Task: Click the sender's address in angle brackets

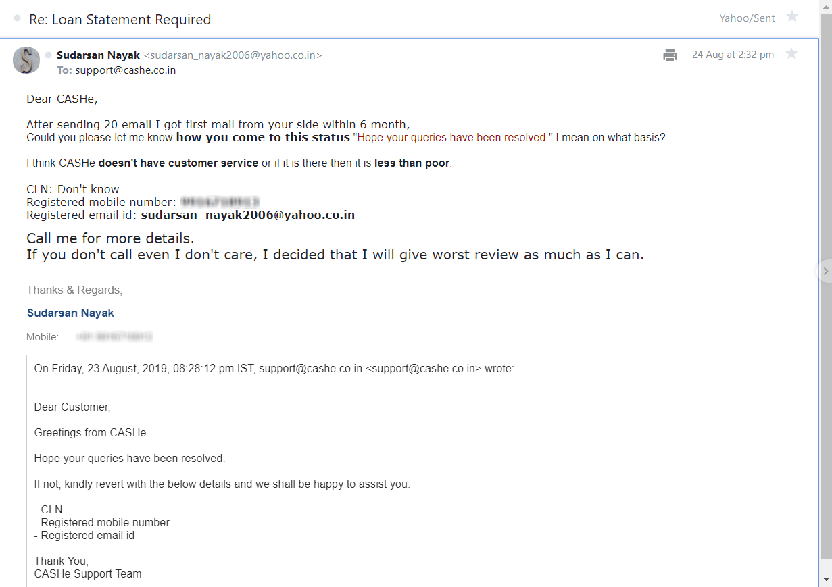Action: 233,55
